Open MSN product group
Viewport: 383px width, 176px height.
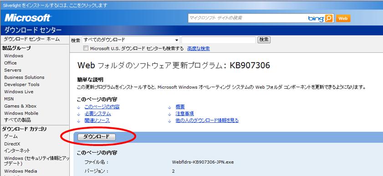tap(9, 99)
